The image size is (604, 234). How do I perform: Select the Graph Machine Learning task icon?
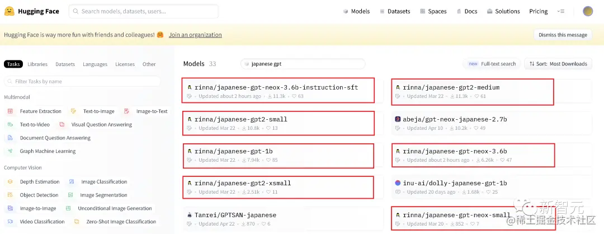pos(11,151)
